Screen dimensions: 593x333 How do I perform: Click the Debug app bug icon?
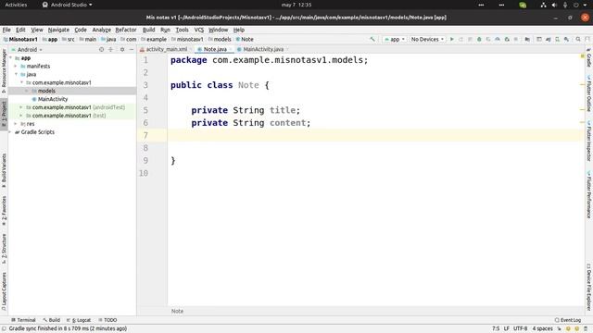pyautogui.click(x=479, y=39)
